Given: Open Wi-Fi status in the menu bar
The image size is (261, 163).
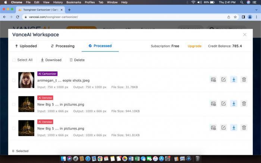Looking at the screenshot, I should [x=193, y=2].
